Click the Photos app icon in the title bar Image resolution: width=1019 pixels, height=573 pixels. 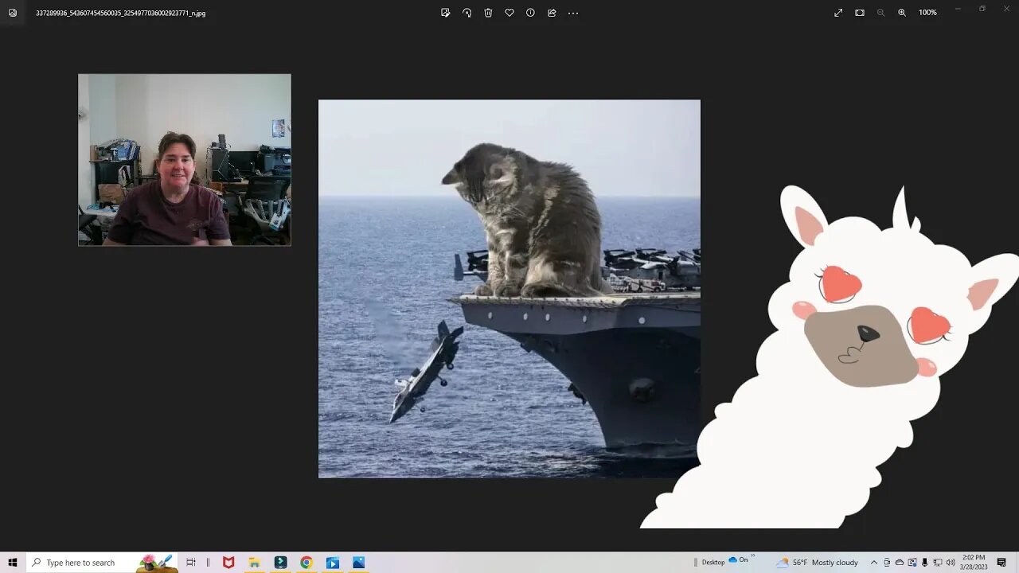(12, 13)
